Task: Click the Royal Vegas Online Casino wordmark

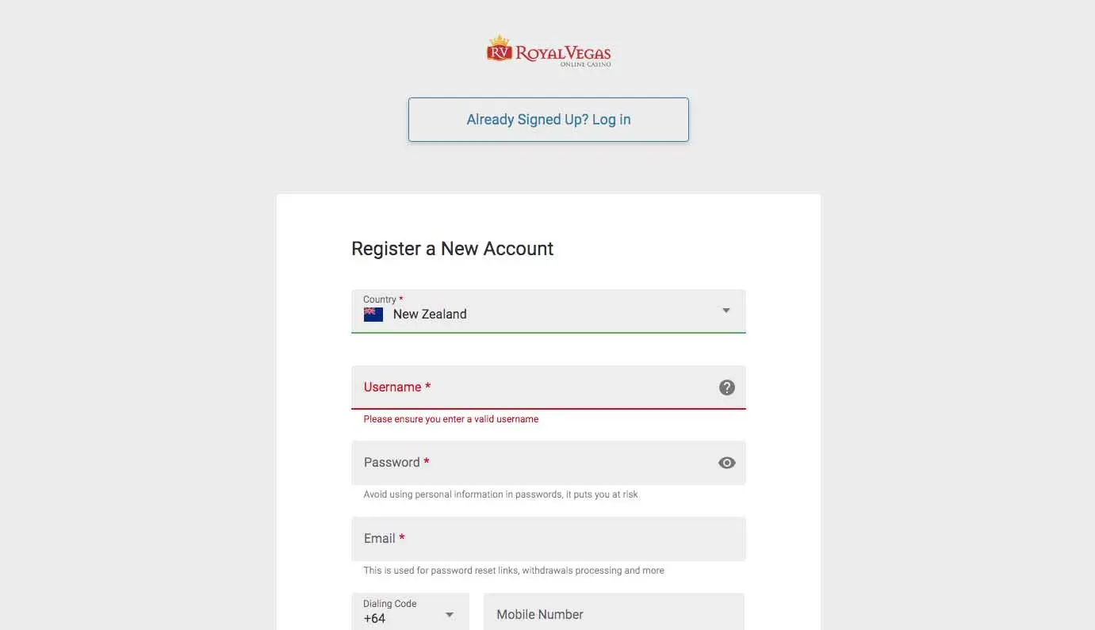Action: point(563,55)
